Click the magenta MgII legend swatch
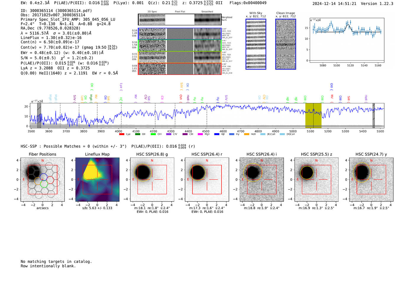Screen dimensions: 414x282 click(200, 134)
